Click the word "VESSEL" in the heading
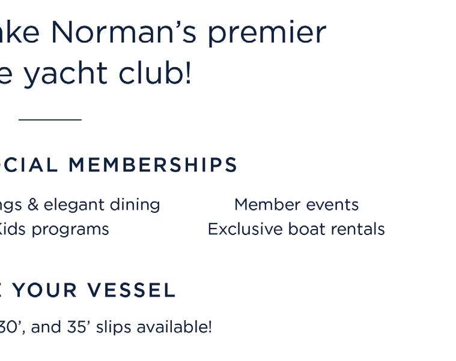 (131, 291)
